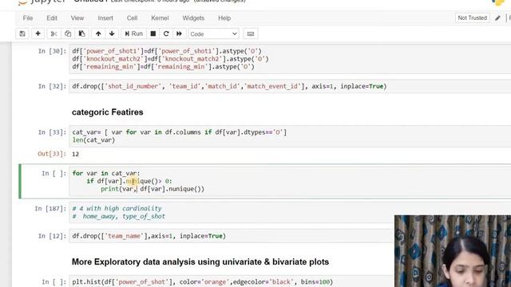The width and height of the screenshot is (511, 287).
Task: Interrupt the kernel with stop icon
Action: coord(153,33)
